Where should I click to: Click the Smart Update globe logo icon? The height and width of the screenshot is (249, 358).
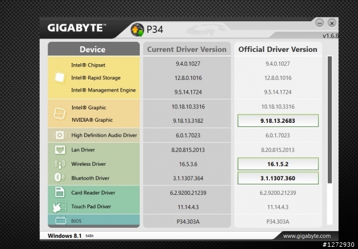pyautogui.click(x=137, y=30)
